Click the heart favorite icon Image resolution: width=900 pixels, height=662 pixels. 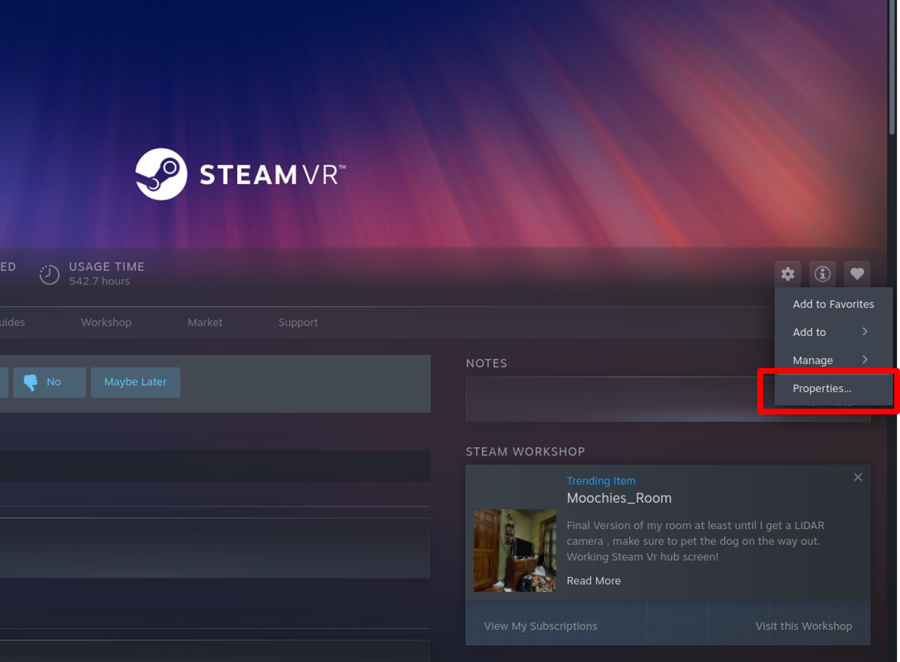pyautogui.click(x=857, y=274)
